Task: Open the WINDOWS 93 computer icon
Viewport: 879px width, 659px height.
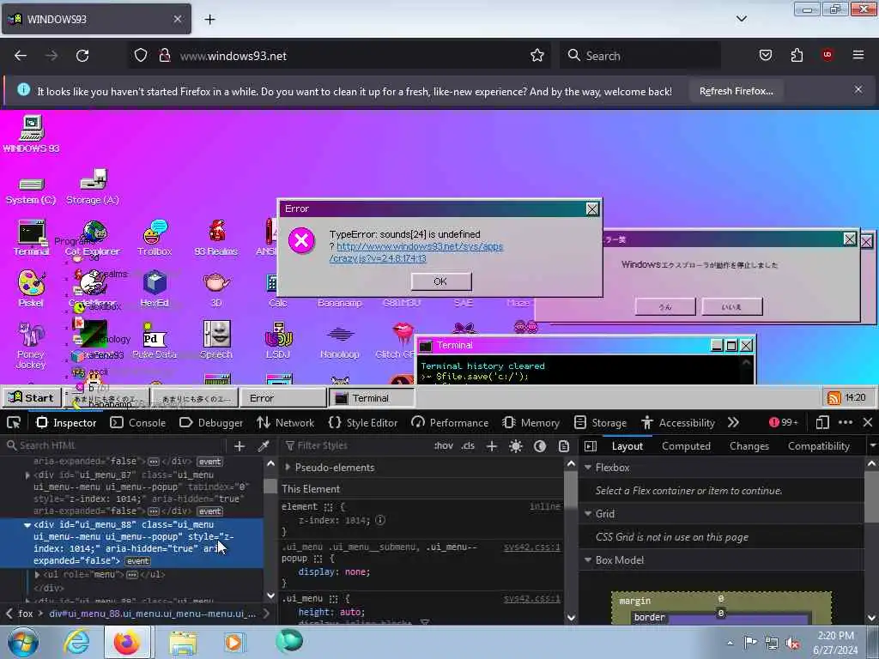Action: pos(32,134)
